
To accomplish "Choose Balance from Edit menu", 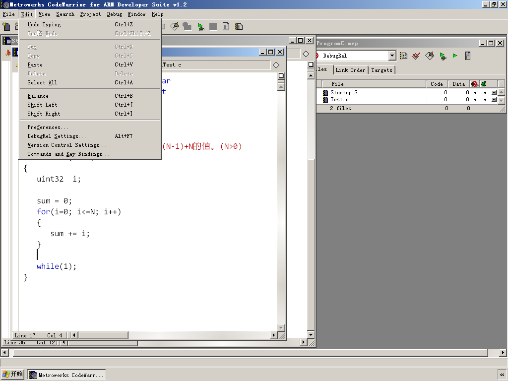I will [90, 96].
